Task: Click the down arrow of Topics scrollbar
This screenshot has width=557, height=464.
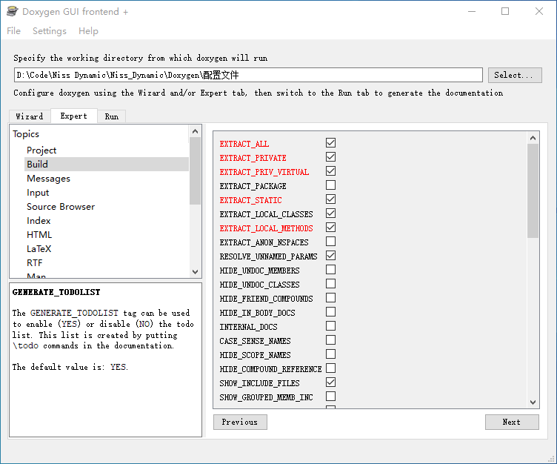Action: click(x=195, y=271)
